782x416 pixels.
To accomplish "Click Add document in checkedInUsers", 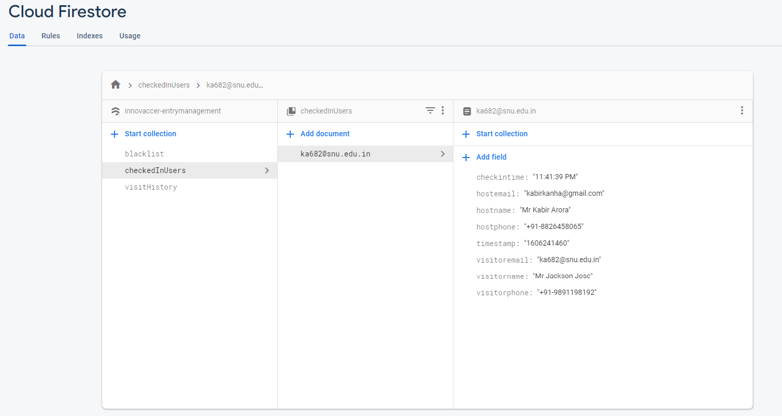I will (x=325, y=134).
